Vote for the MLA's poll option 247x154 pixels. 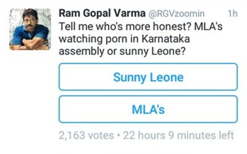click(x=148, y=109)
